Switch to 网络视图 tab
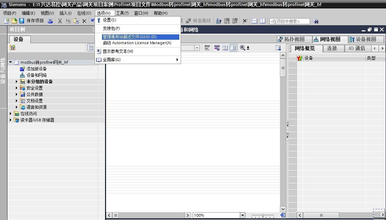Viewport: 386px width, 220px height. 330,39
